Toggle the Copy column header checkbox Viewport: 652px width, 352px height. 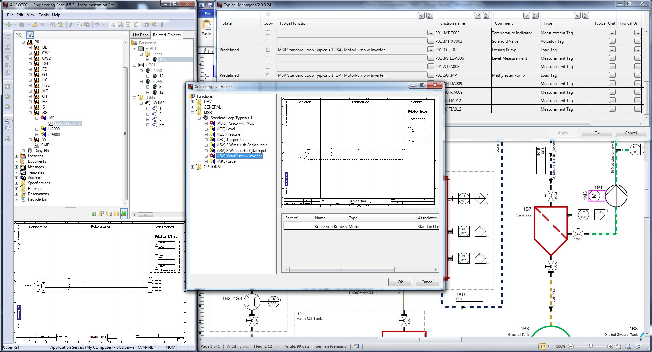pos(268,14)
